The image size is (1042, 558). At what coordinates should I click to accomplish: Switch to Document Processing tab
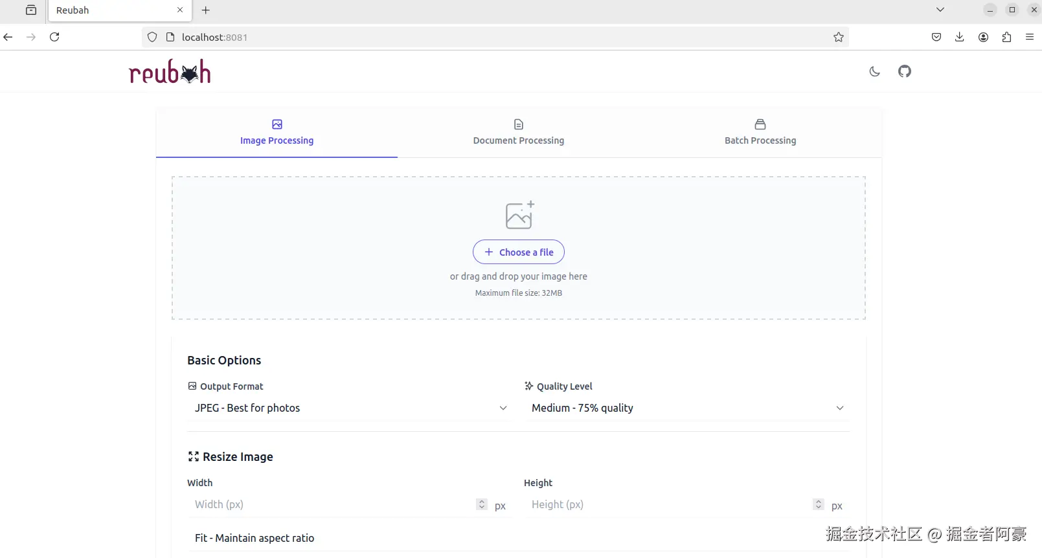[518, 132]
